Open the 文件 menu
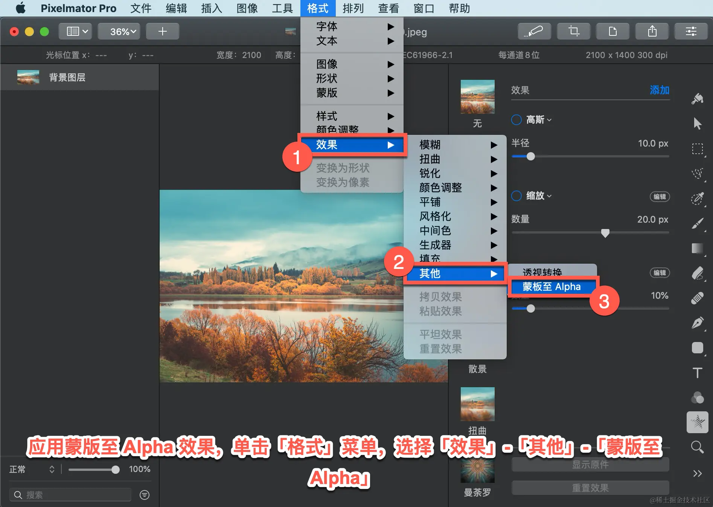 point(141,8)
